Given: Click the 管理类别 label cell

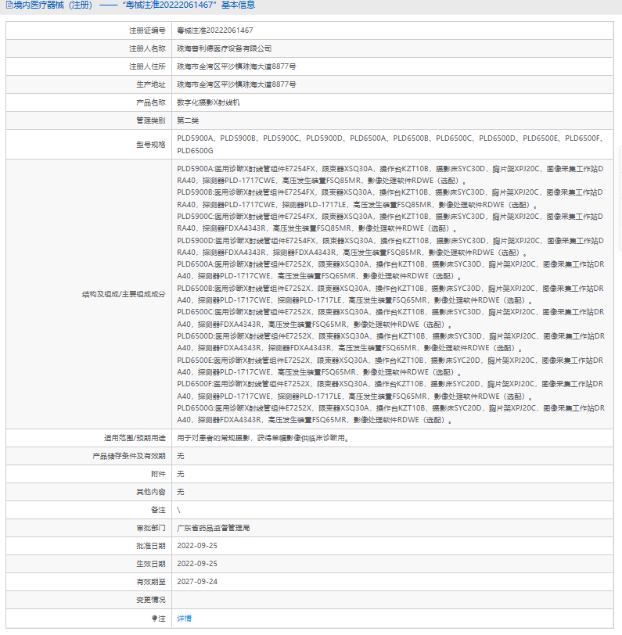Looking at the screenshot, I should pyautogui.click(x=89, y=120).
